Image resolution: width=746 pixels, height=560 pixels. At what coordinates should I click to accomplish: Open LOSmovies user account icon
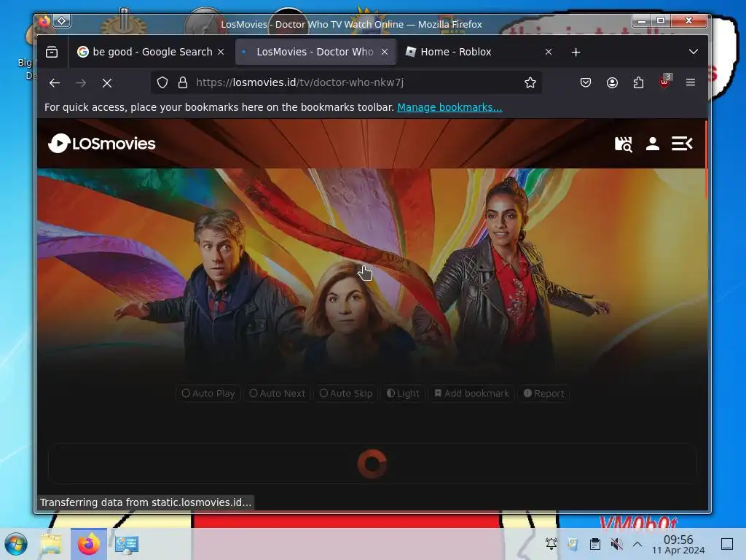click(652, 144)
